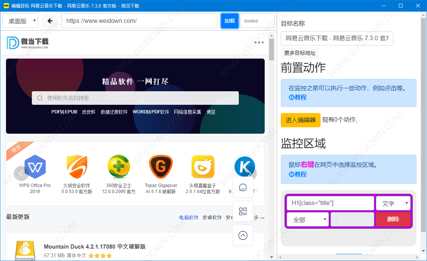Click the 目标名称 text field

pos(337,38)
